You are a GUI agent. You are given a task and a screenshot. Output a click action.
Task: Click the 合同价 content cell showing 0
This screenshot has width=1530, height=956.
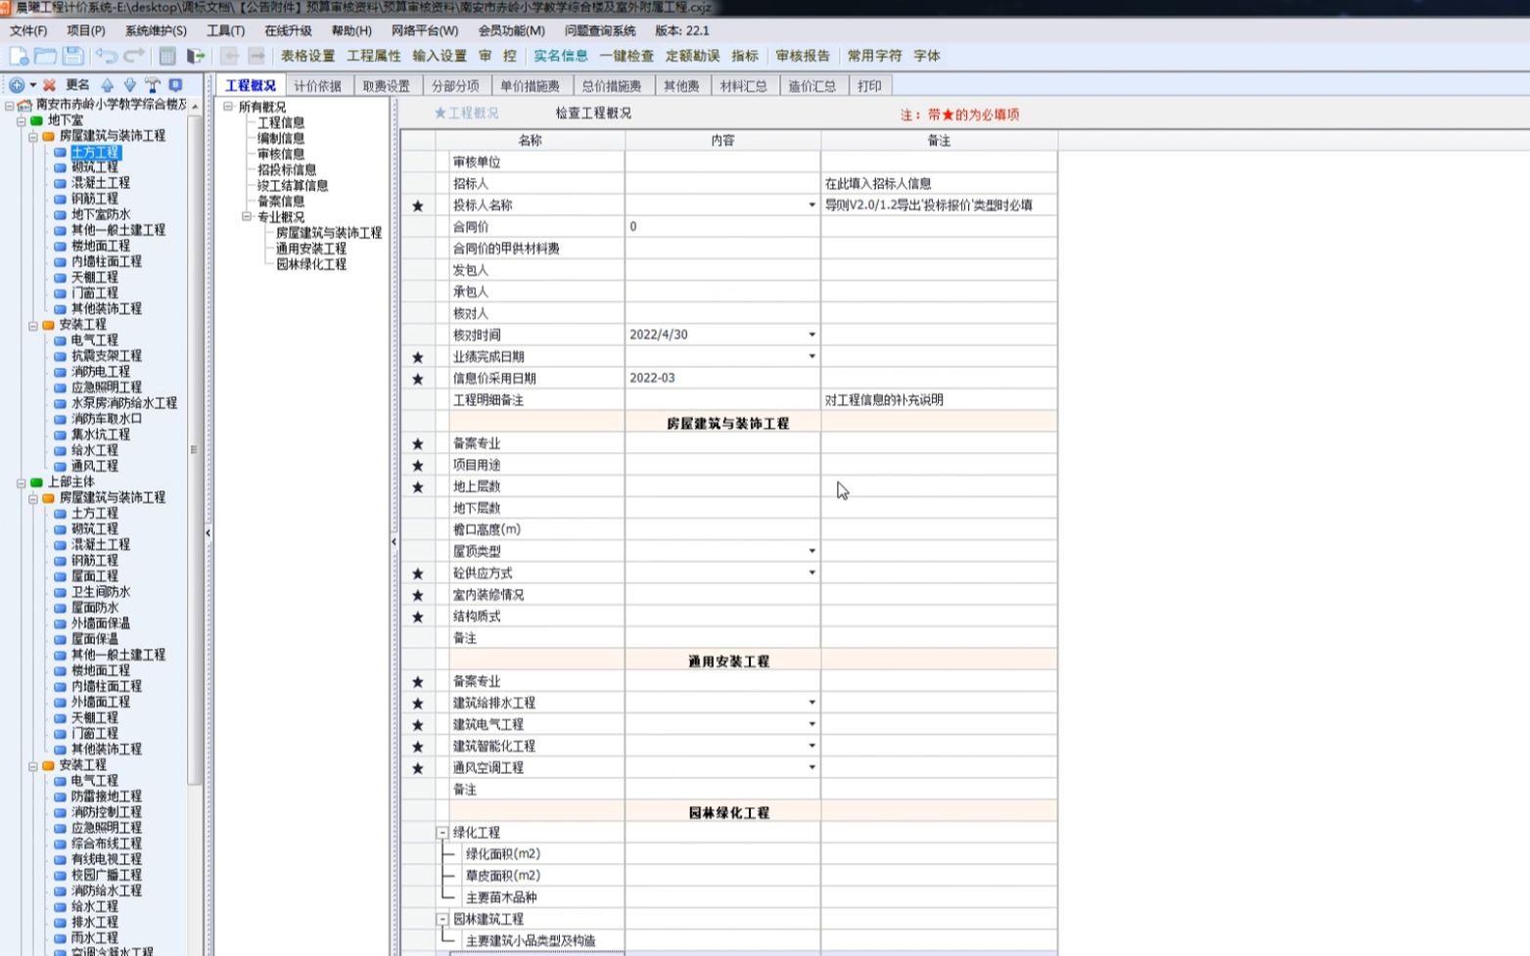[723, 227]
